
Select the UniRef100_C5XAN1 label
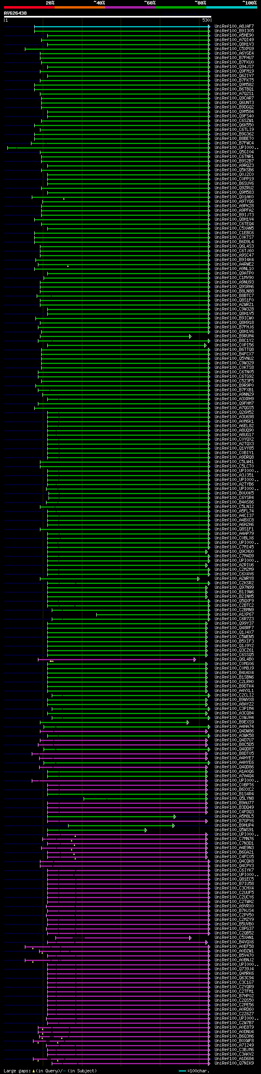pyautogui.click(x=234, y=938)
